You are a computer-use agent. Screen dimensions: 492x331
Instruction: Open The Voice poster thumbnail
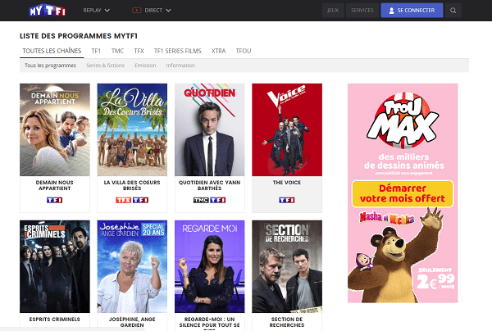click(287, 129)
